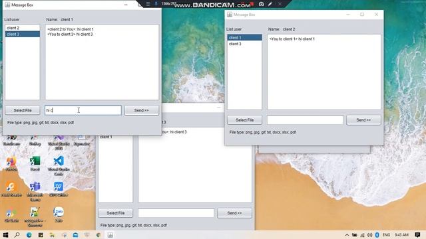
Task: Open multicolor desktop shortcut left of Notepad++
Action: click(11, 214)
